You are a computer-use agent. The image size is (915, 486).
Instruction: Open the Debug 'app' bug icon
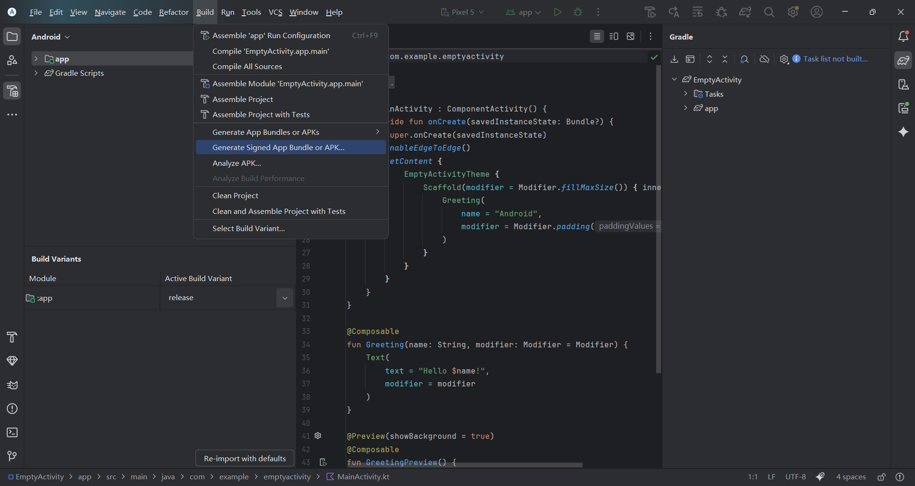pos(578,12)
